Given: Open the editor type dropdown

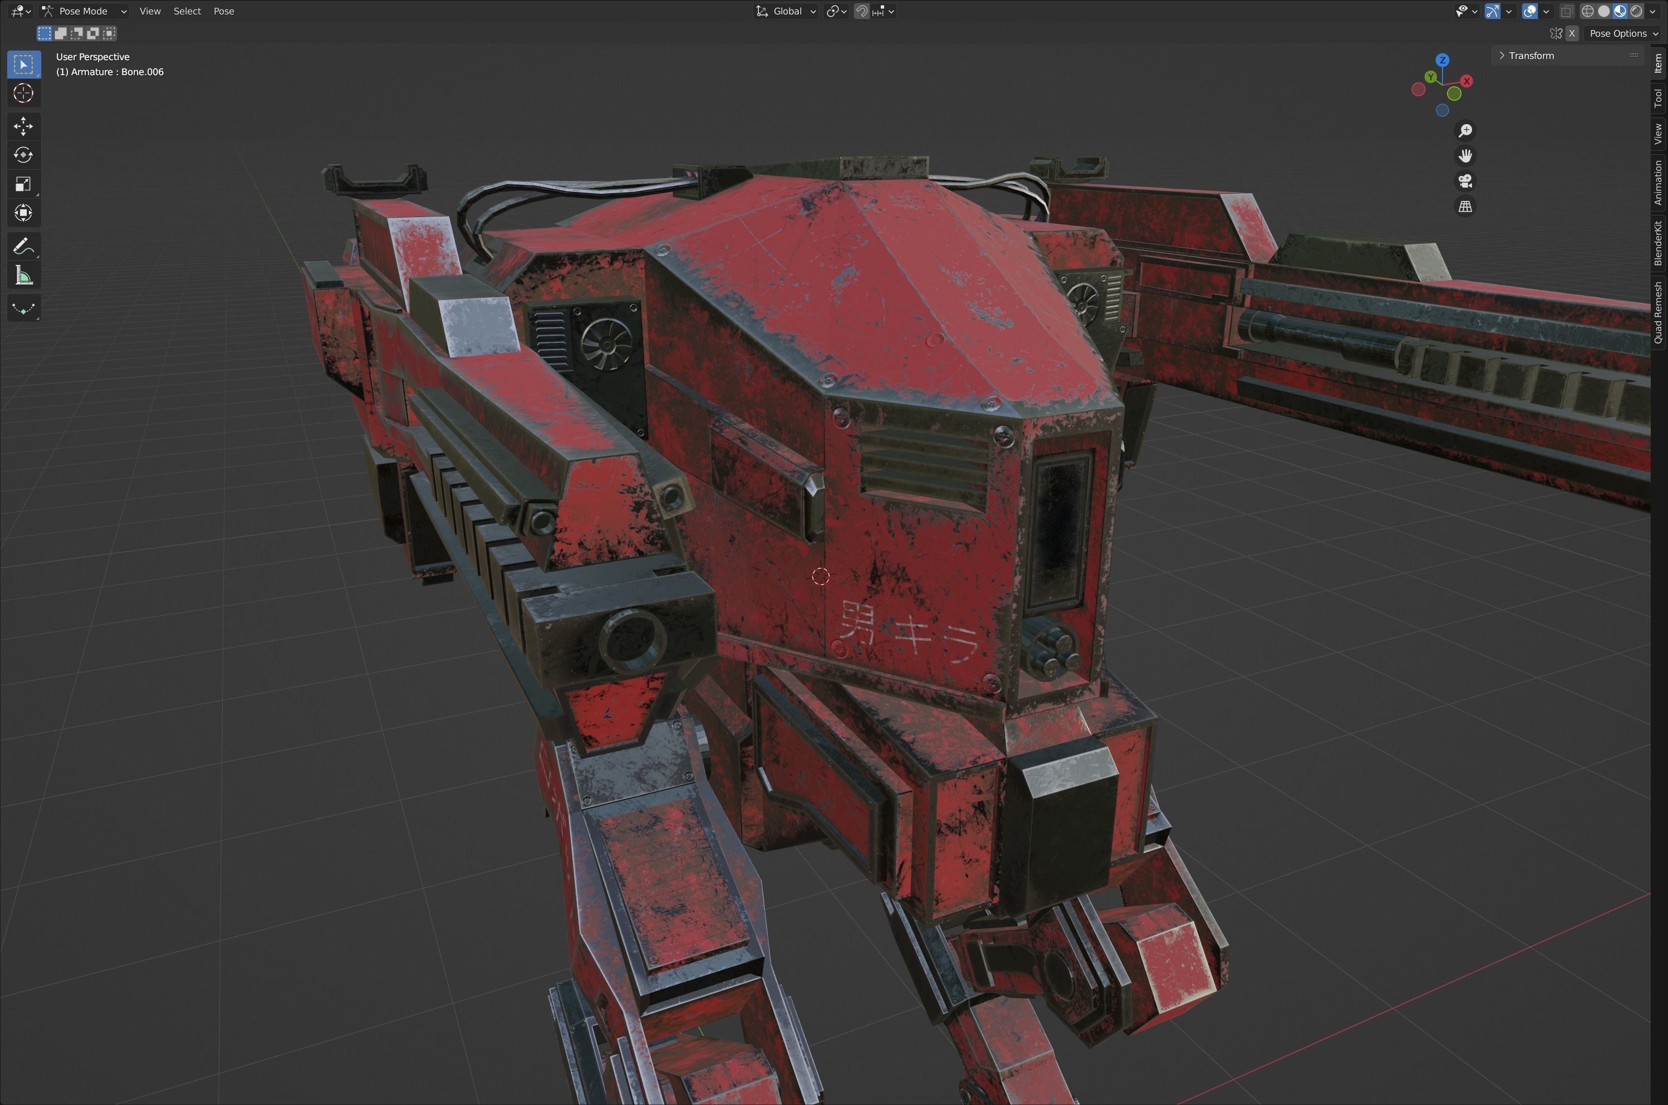Looking at the screenshot, I should pyautogui.click(x=21, y=11).
